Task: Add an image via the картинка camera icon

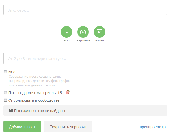Action: coord(83,32)
